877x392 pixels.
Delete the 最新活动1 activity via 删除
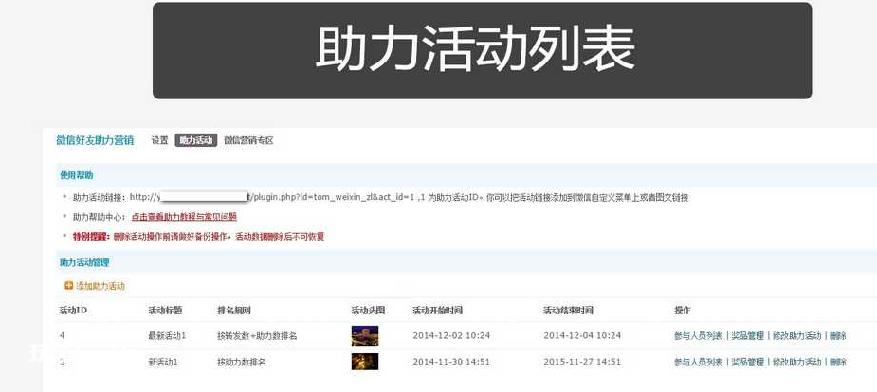click(837, 336)
